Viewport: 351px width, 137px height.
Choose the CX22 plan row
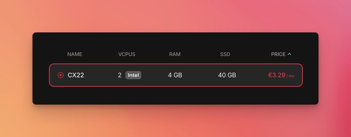coord(176,75)
